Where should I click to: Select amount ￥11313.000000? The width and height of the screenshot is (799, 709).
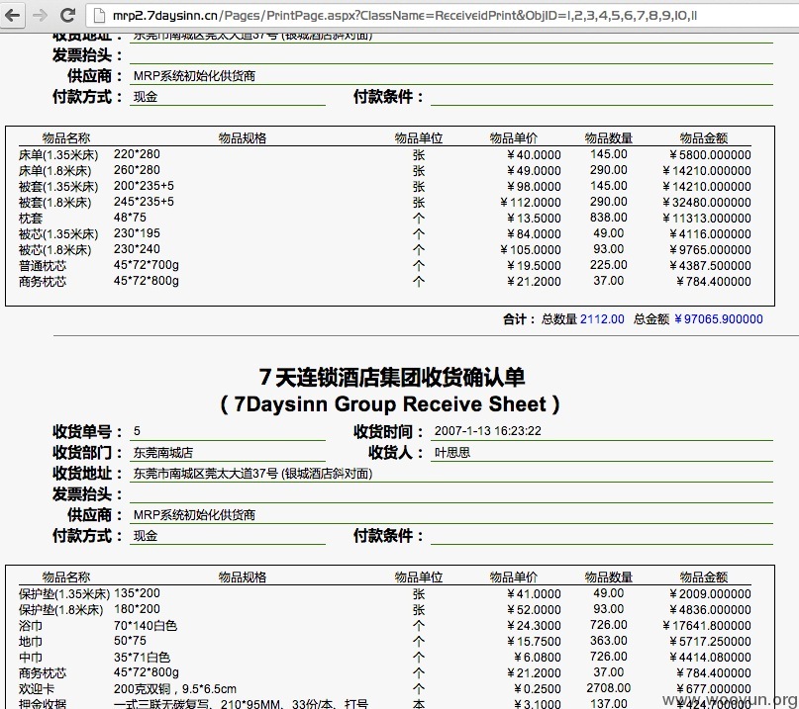click(x=707, y=218)
